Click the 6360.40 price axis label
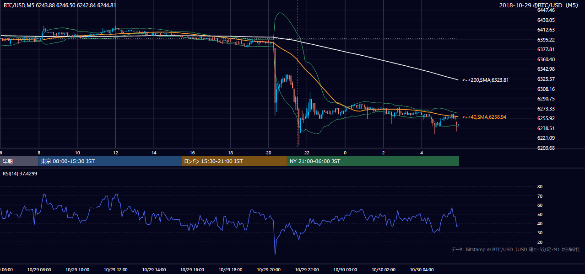The image size is (585, 274). coord(546,59)
